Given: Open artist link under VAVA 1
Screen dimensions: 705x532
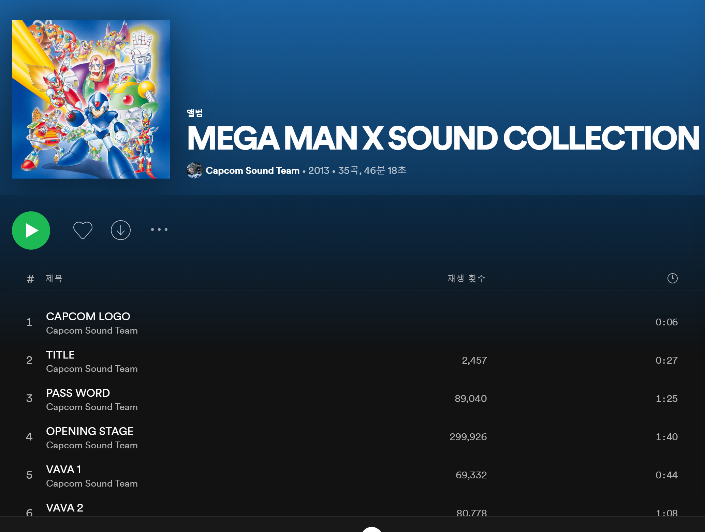Looking at the screenshot, I should (x=92, y=484).
